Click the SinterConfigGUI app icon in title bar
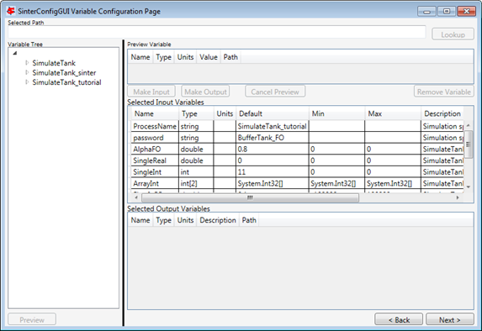 point(11,12)
